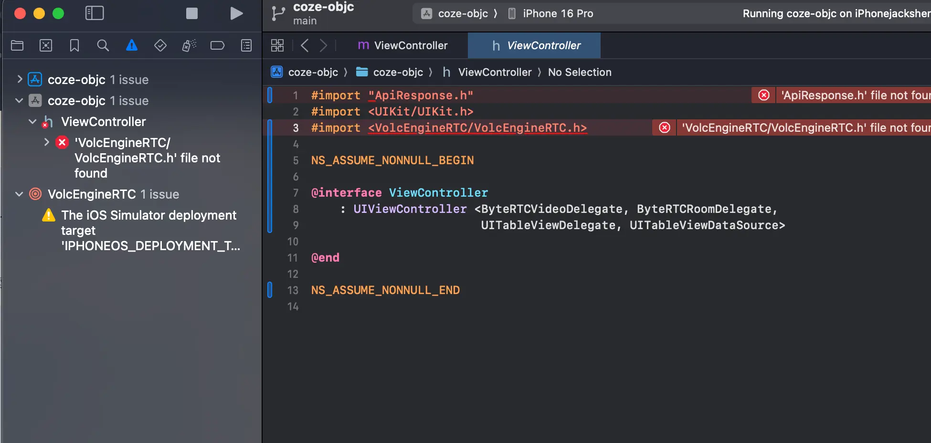Collapse the ViewController issue row
931x443 pixels.
tap(32, 121)
